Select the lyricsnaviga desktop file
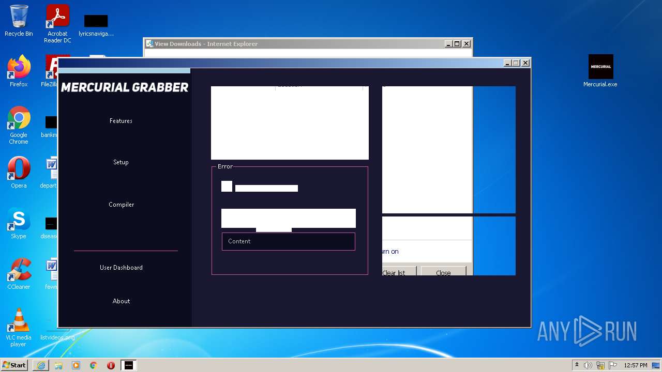The height and width of the screenshot is (372, 662). click(96, 25)
